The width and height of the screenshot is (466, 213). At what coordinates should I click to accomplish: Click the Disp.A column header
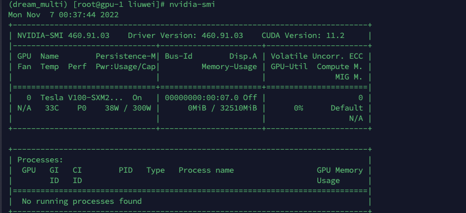tap(243, 56)
